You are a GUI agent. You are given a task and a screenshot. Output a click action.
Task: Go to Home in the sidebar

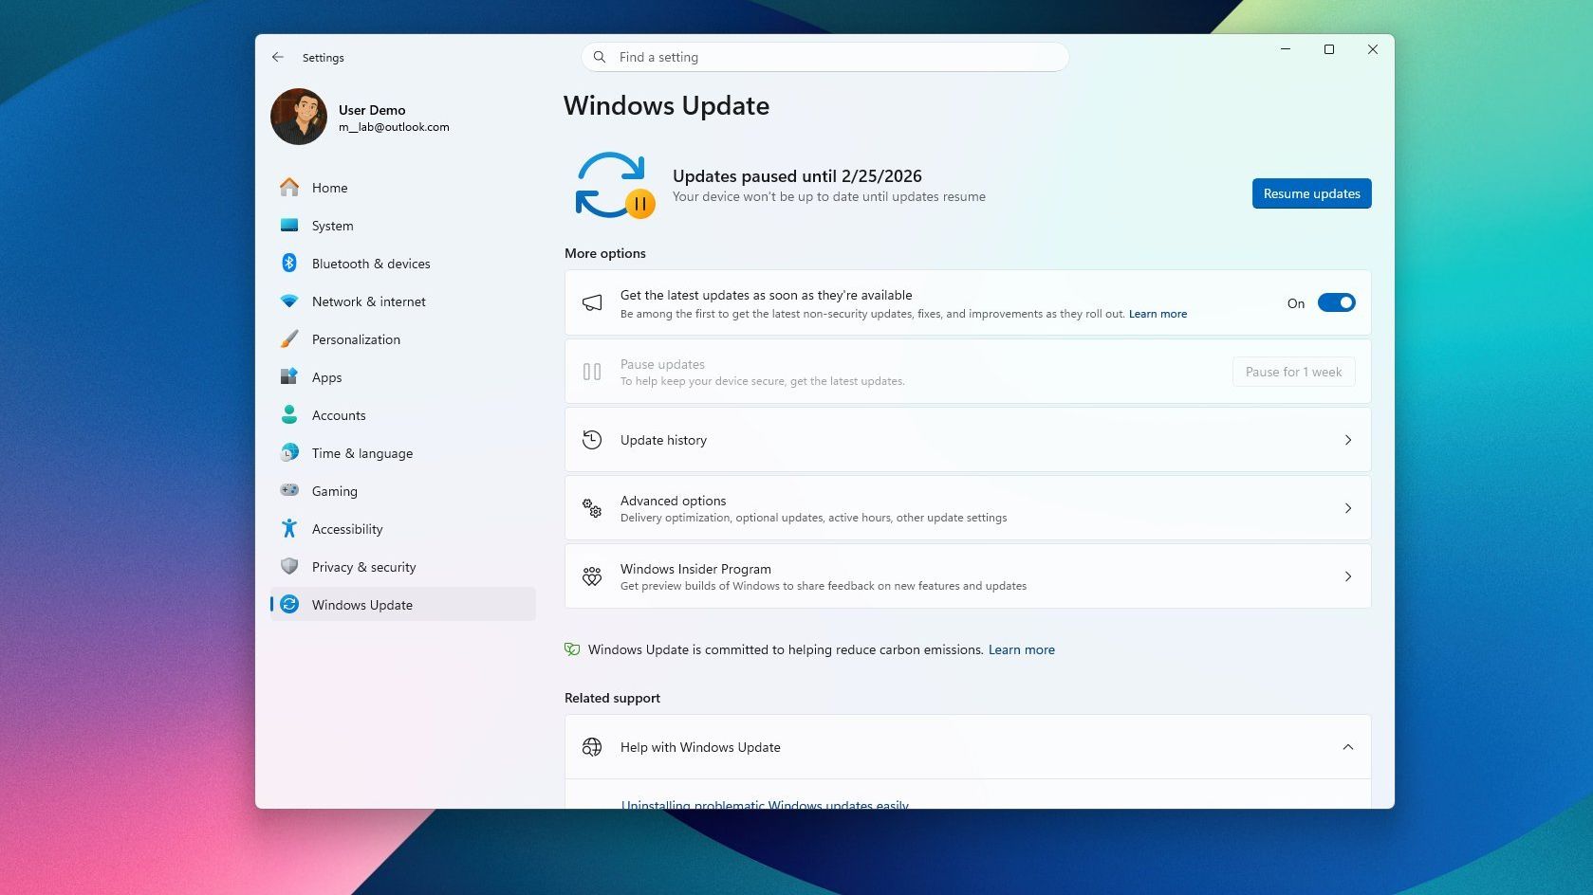coord(403,188)
